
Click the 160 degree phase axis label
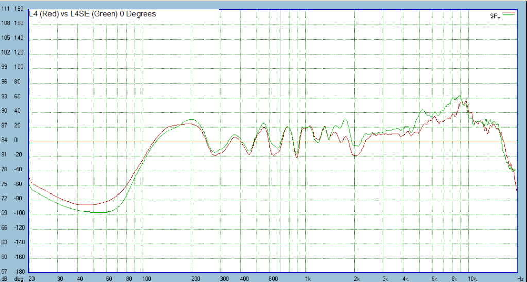(19, 24)
